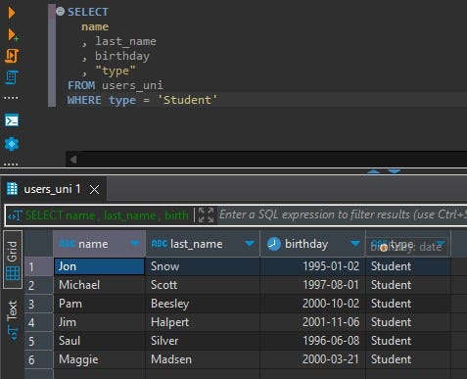Click the 'Student' string literal in WHERE clause

[x=187, y=100]
